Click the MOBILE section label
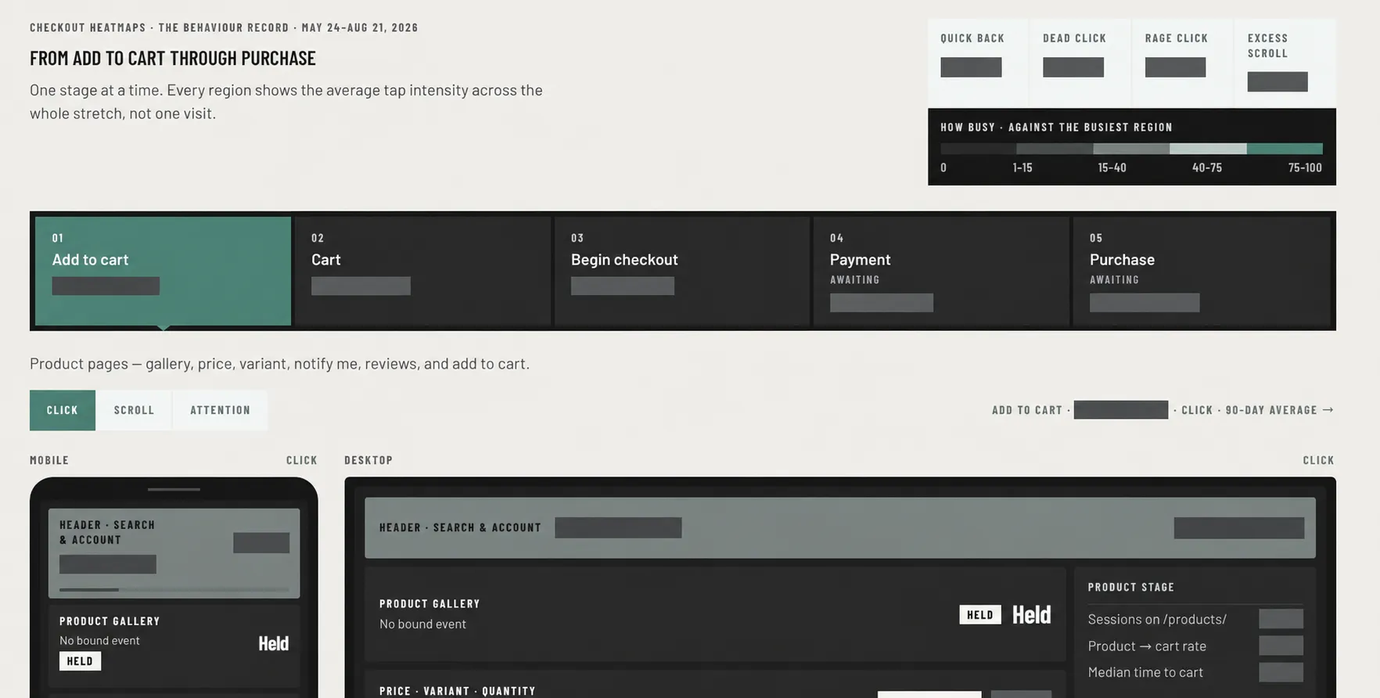This screenshot has height=698, width=1380. point(49,460)
